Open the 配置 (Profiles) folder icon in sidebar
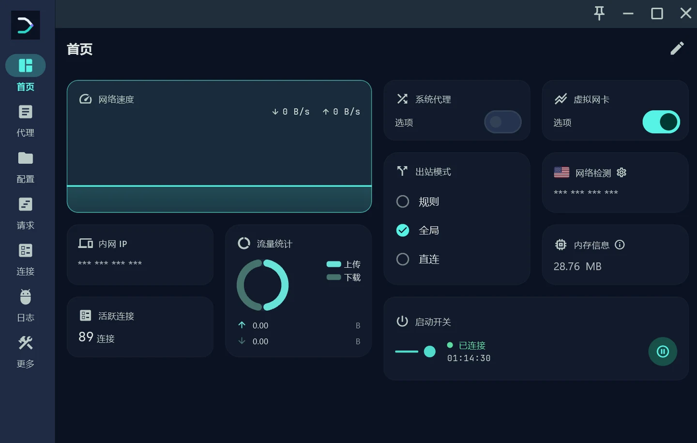697x443 pixels. 26,158
